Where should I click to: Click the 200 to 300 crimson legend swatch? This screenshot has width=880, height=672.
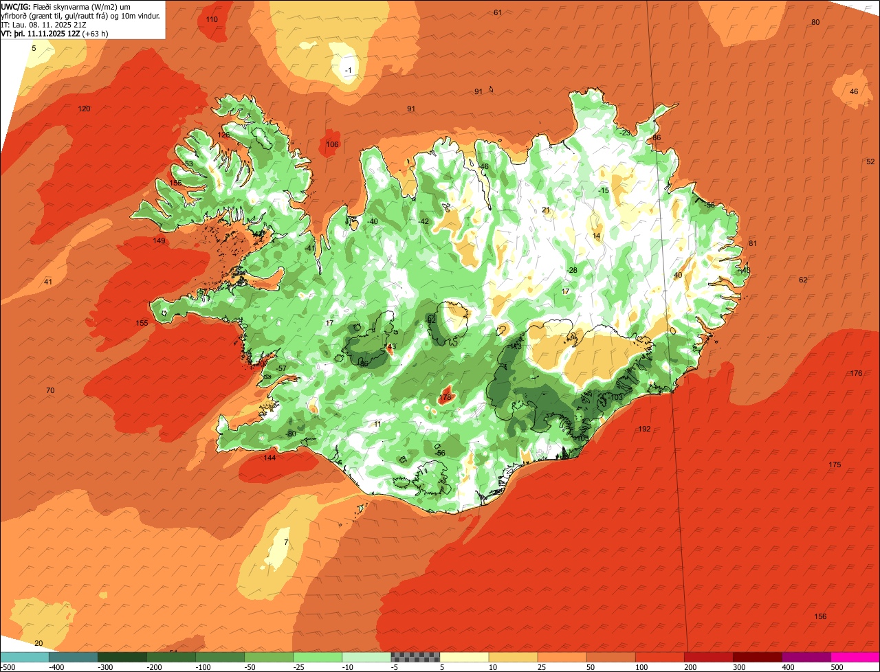tap(709, 657)
